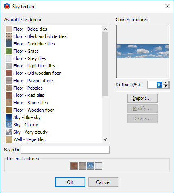Click the Floor - Black and white tiles icon
Viewport: 174px width, 193px height.
tap(9, 36)
